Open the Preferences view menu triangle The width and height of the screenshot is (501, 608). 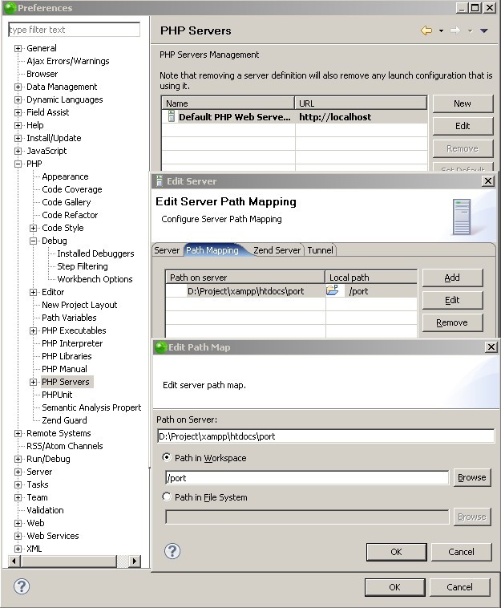click(x=484, y=30)
